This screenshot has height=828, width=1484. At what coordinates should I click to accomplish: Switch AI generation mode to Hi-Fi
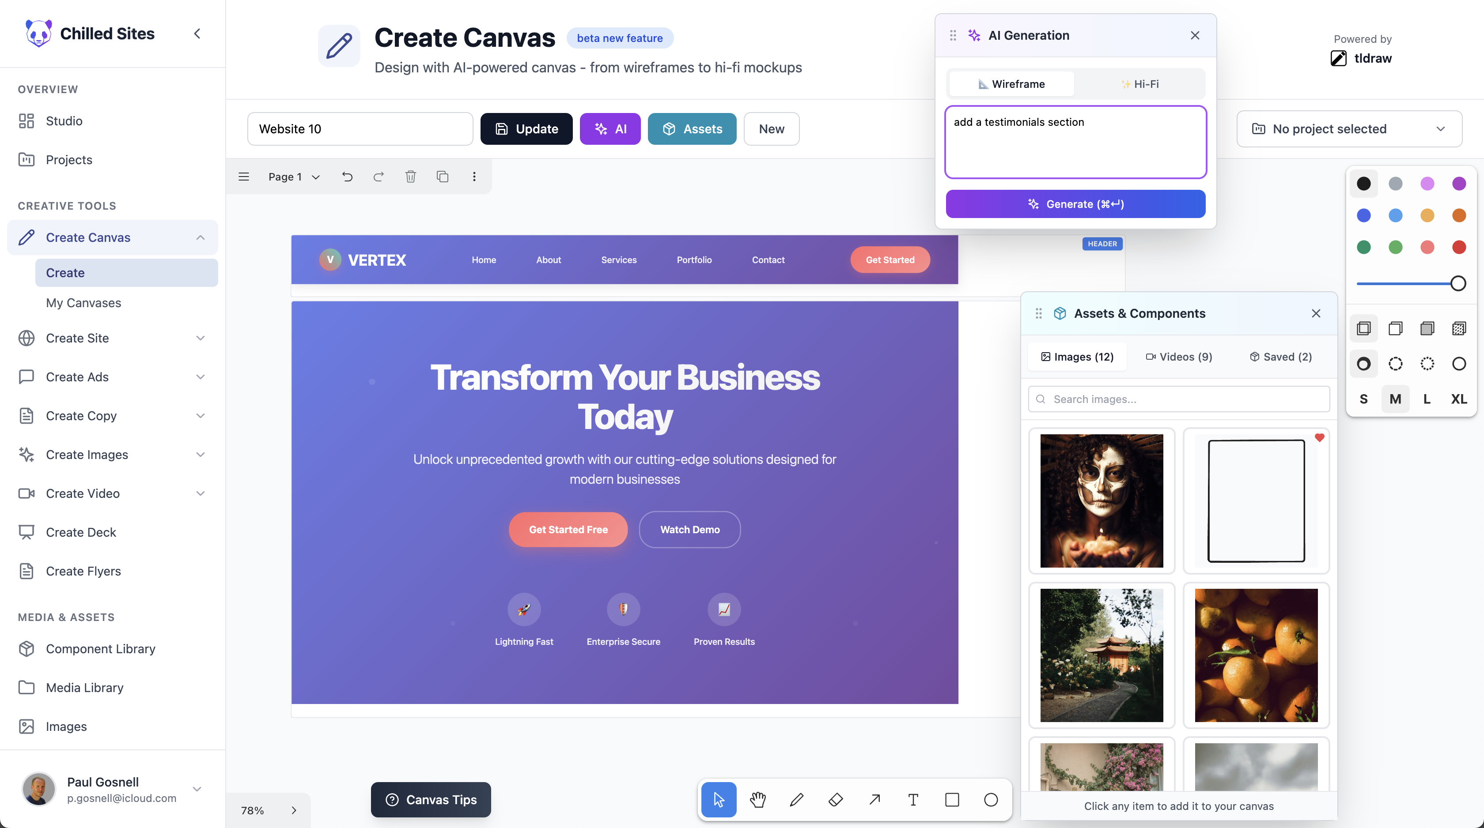pyautogui.click(x=1139, y=84)
